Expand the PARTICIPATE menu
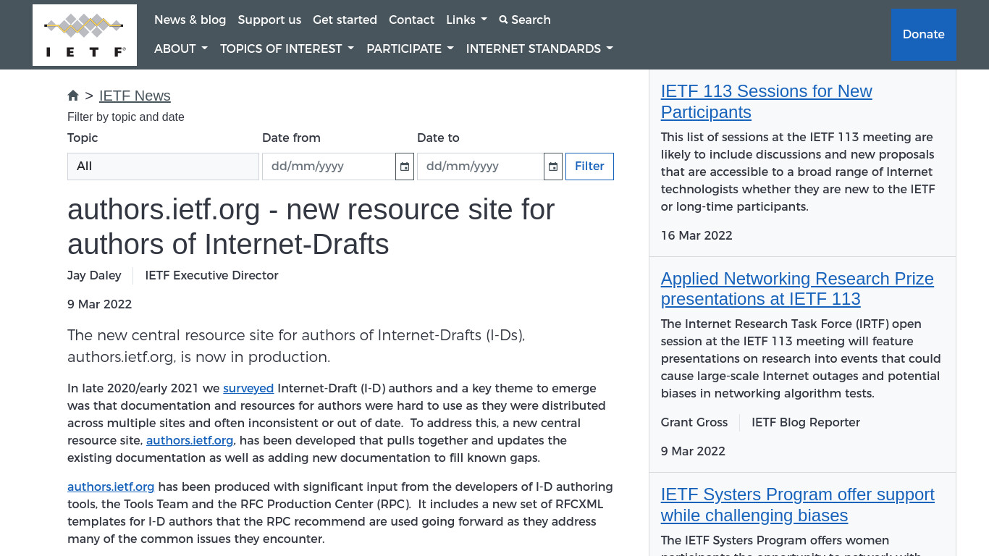Screen dimensions: 989x556 pos(411,49)
